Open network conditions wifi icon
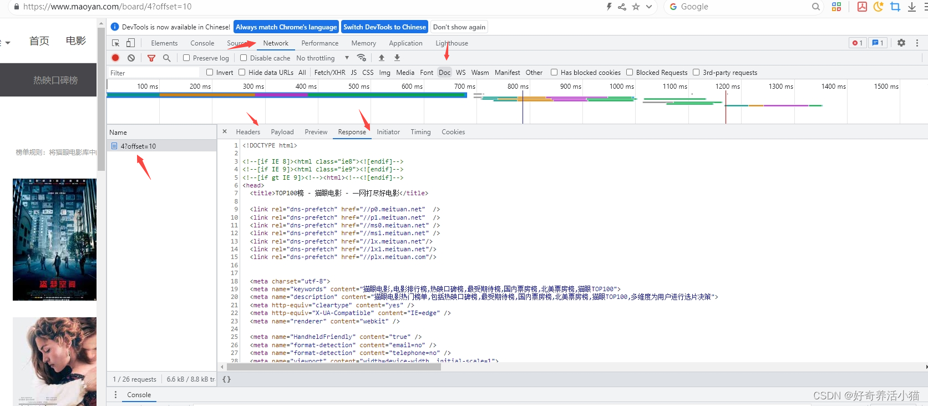The height and width of the screenshot is (406, 928). point(362,58)
